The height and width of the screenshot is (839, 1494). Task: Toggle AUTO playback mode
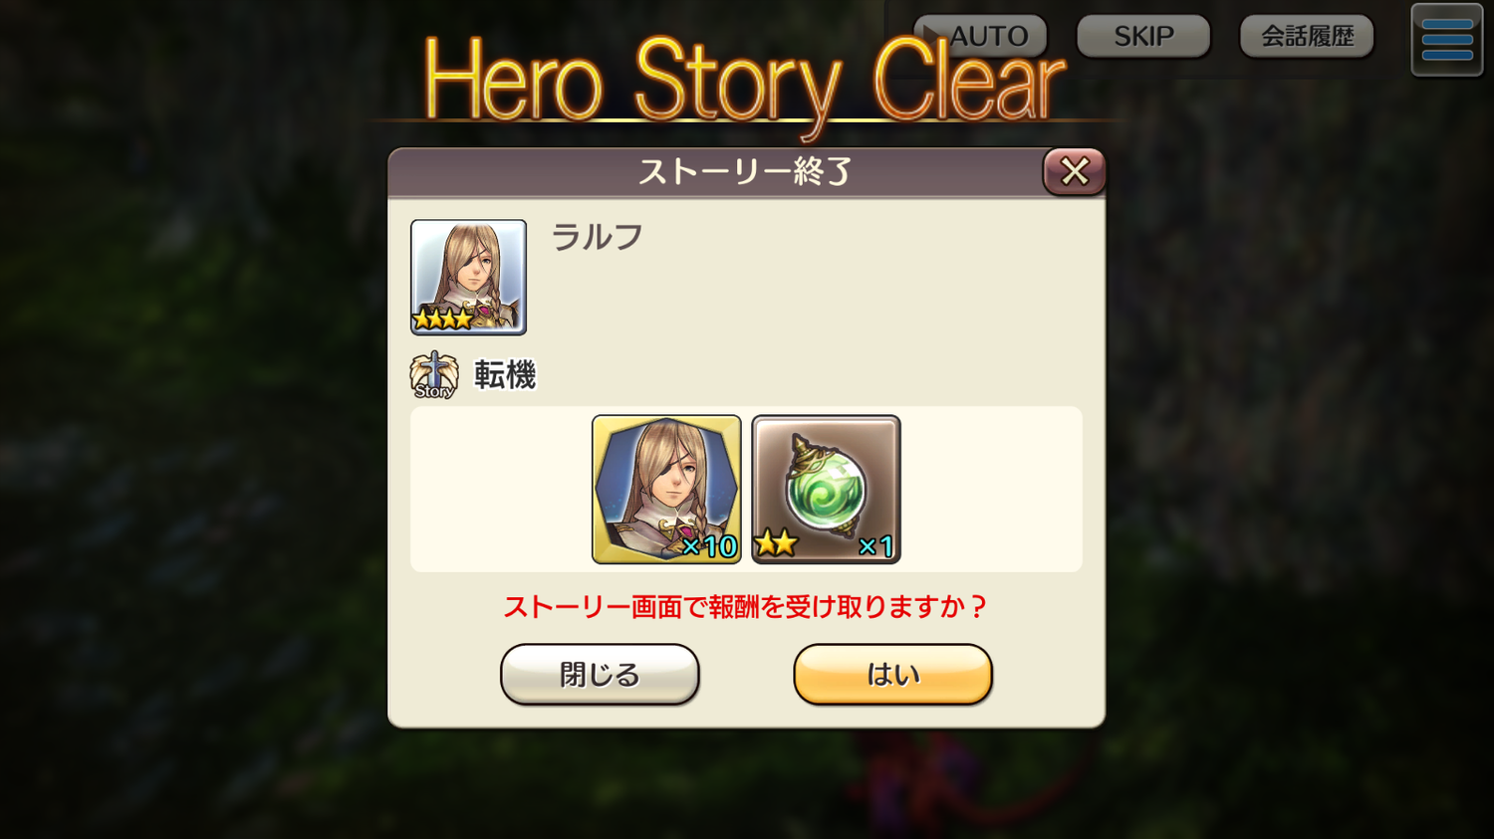click(x=980, y=36)
